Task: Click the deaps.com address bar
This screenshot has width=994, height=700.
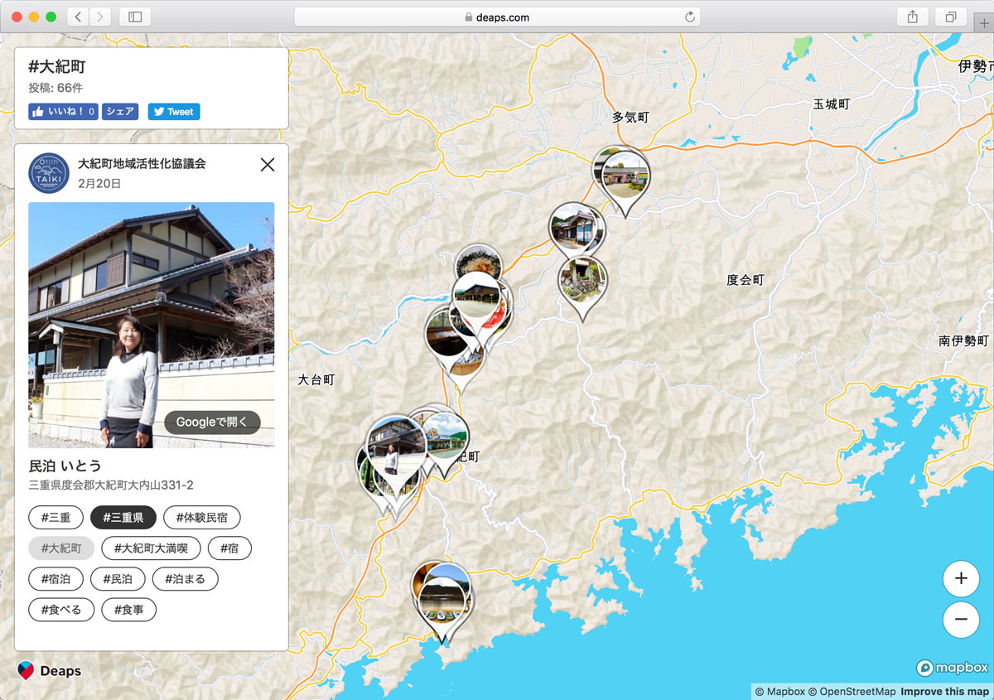Action: tap(497, 17)
